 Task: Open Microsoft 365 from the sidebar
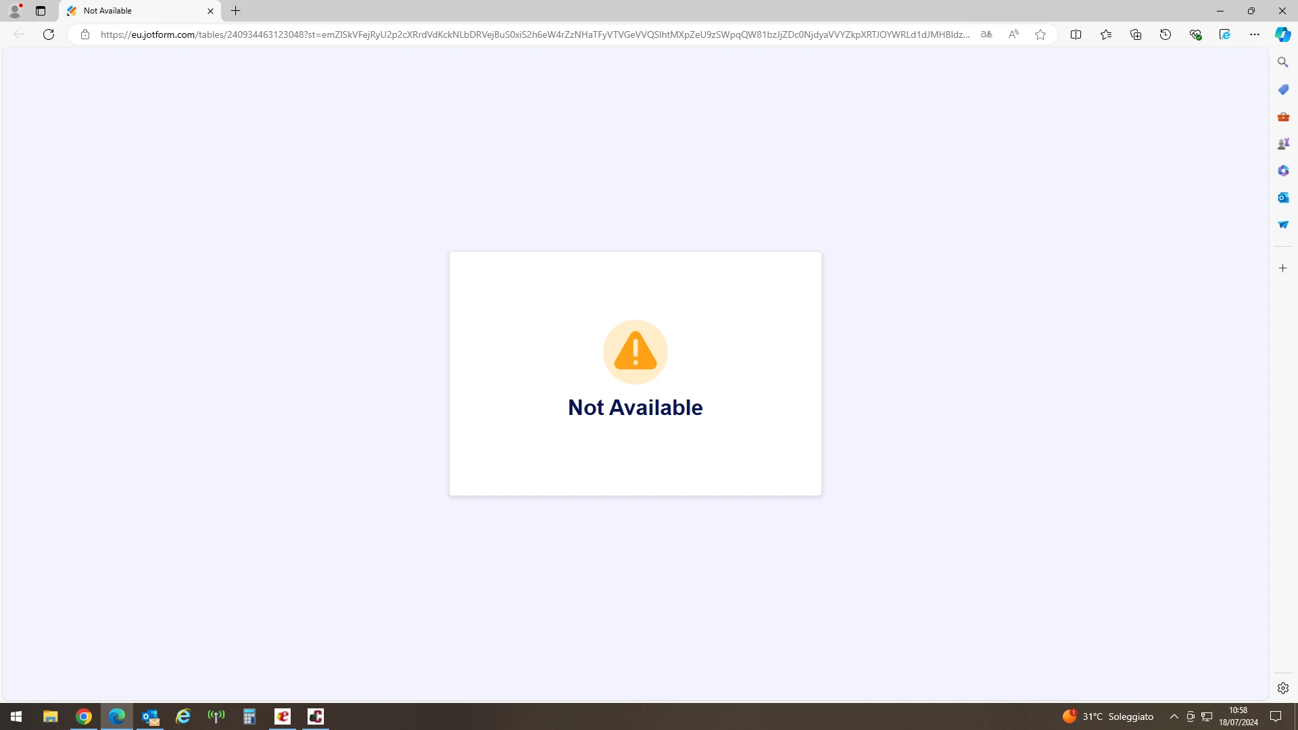(x=1283, y=170)
